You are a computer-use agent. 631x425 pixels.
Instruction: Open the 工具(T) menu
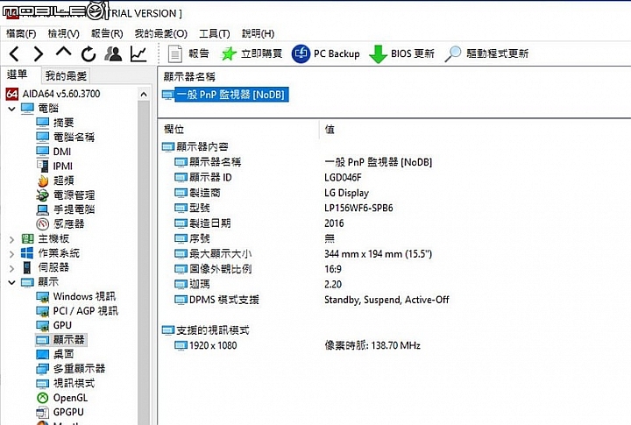(x=215, y=33)
